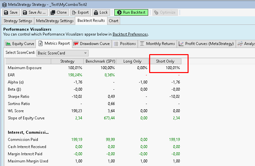Run the backtest

pyautogui.click(x=131, y=12)
